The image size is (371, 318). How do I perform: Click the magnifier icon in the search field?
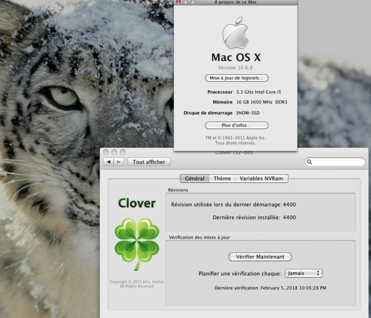click(309, 162)
